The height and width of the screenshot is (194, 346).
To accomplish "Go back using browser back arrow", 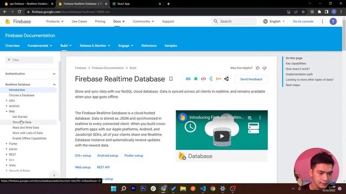I will click(x=5, y=12).
